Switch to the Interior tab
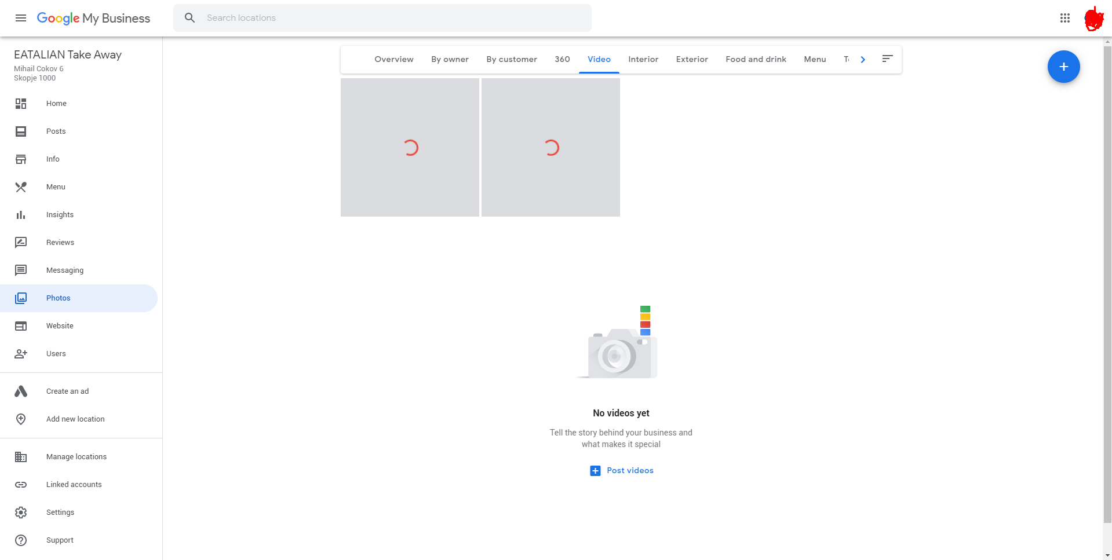 tap(643, 60)
